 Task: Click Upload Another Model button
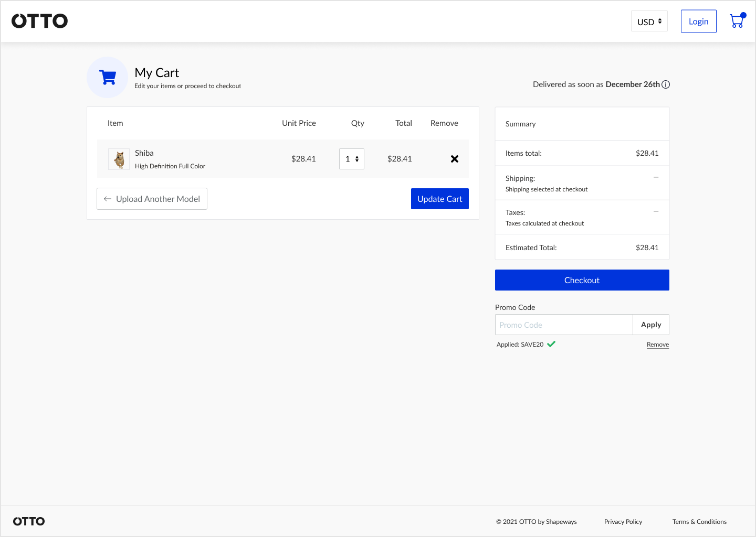pos(152,199)
